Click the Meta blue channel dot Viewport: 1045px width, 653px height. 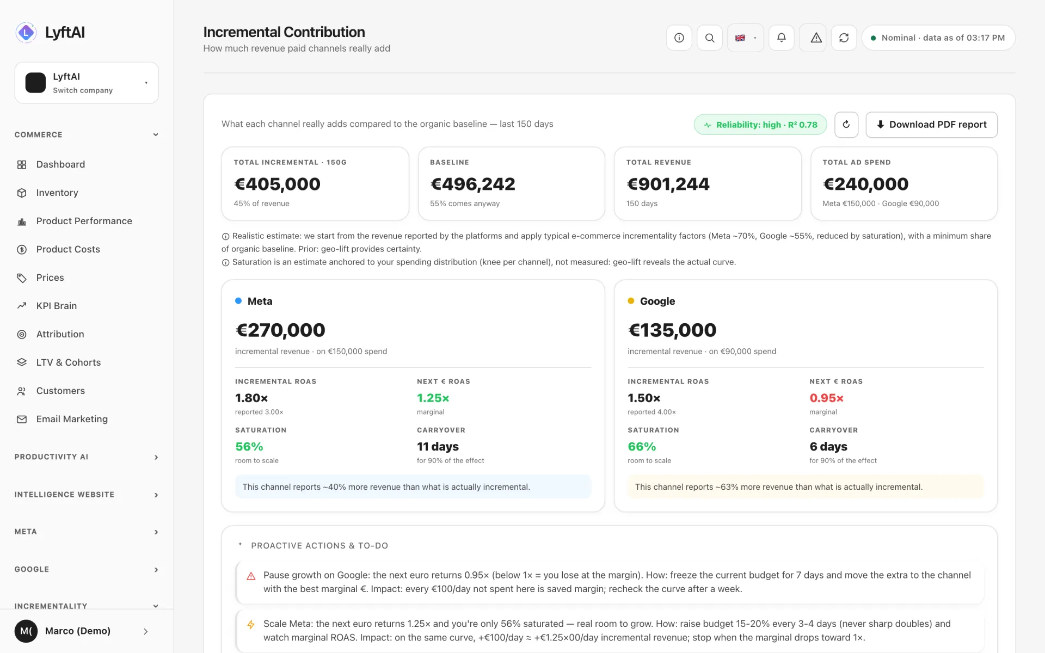point(238,301)
